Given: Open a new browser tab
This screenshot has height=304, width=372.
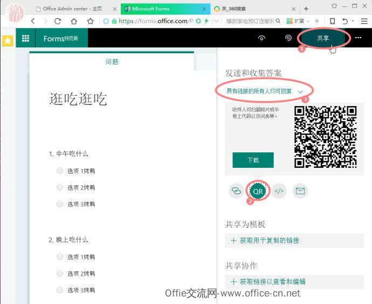Looking at the screenshot, I should pyautogui.click(x=306, y=9).
